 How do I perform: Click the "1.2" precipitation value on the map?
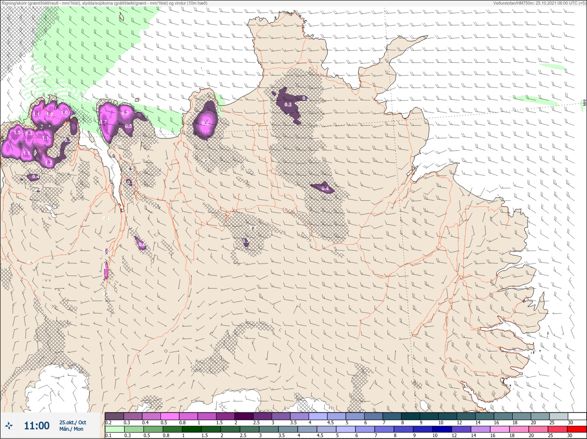[49, 162]
